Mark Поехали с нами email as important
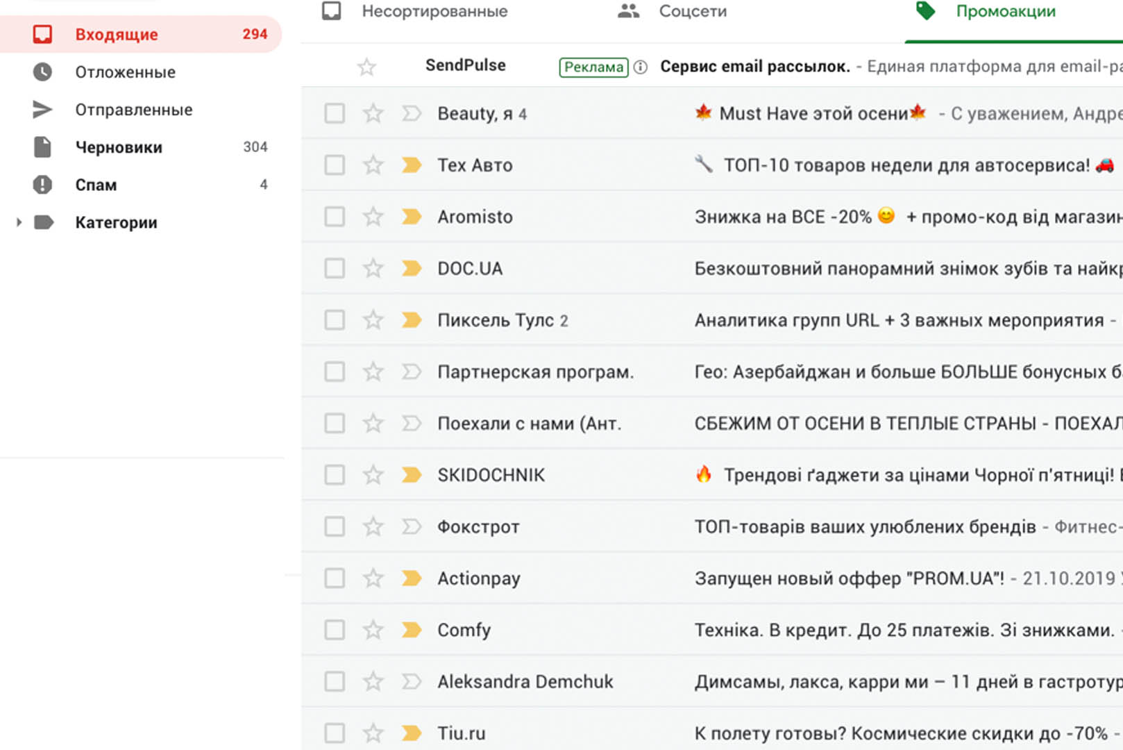The height and width of the screenshot is (750, 1123). (x=412, y=423)
